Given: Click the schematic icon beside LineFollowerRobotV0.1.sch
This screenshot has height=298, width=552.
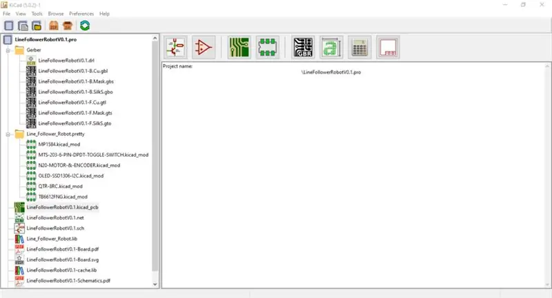Looking at the screenshot, I should pyautogui.click(x=19, y=228).
